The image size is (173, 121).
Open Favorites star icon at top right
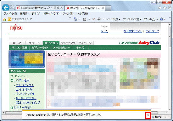[x=165, y=8]
